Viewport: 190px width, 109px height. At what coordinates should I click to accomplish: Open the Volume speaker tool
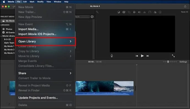point(139,12)
